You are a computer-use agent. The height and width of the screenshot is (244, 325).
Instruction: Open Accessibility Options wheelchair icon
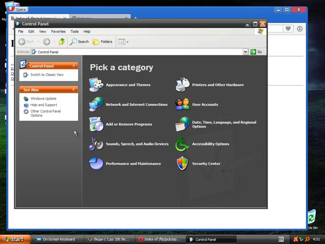tap(182, 144)
